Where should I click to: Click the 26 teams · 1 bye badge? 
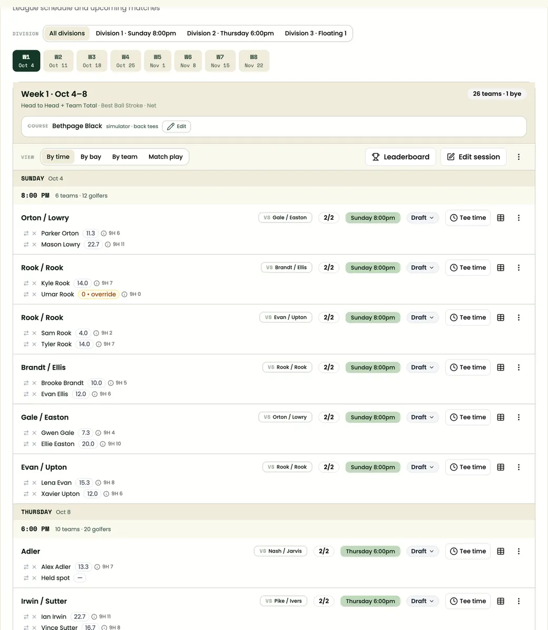(497, 94)
